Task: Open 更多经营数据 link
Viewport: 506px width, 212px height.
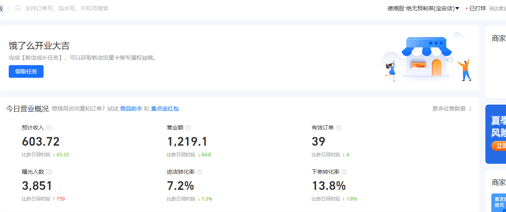Action: click(x=449, y=109)
